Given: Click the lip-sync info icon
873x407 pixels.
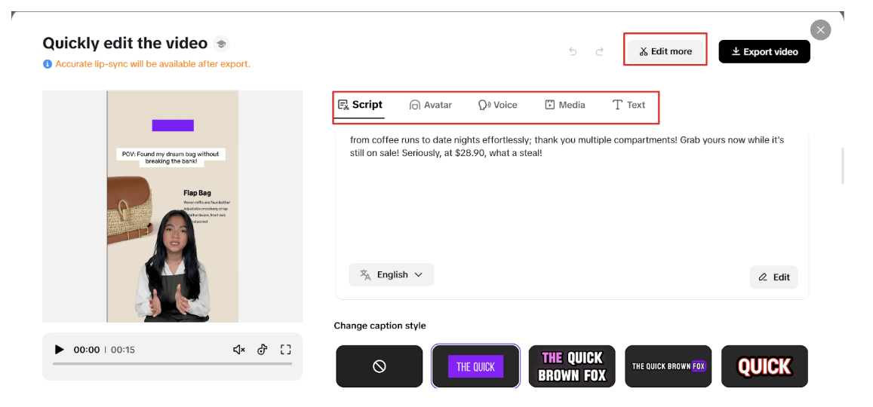Looking at the screenshot, I should click(x=48, y=64).
